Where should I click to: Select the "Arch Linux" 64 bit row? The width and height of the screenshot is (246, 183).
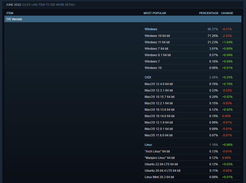tap(192, 151)
